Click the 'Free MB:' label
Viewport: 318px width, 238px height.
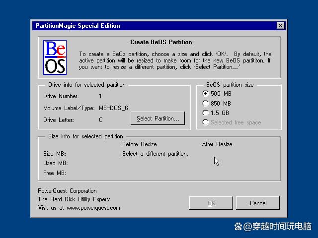[x=55, y=173]
